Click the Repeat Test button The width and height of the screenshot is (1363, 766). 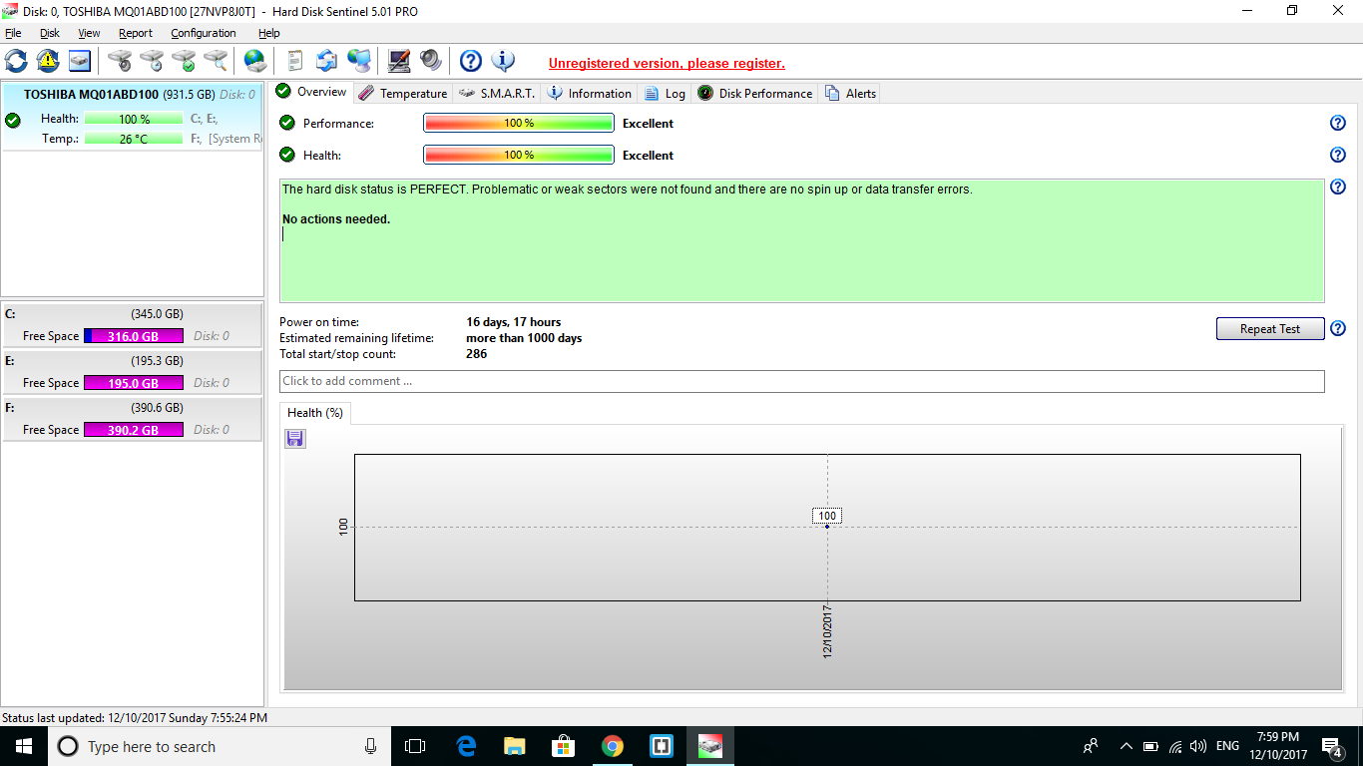[x=1270, y=329]
